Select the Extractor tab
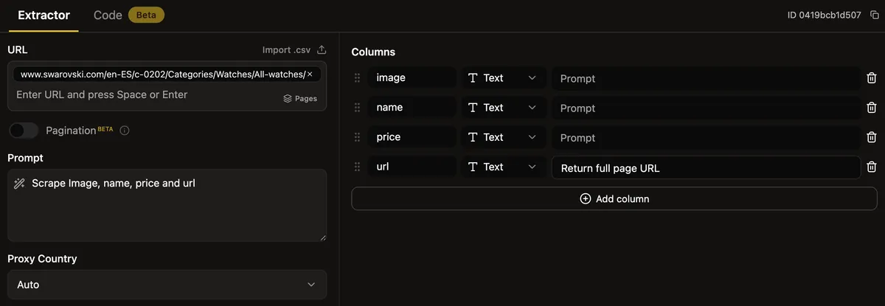The width and height of the screenshot is (885, 306). 44,15
